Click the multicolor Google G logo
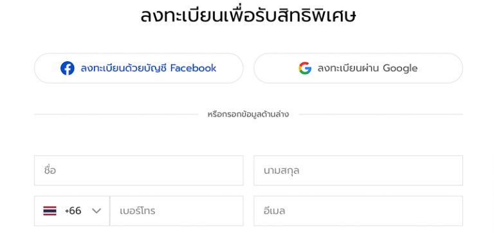494x233 pixels. pyautogui.click(x=305, y=68)
